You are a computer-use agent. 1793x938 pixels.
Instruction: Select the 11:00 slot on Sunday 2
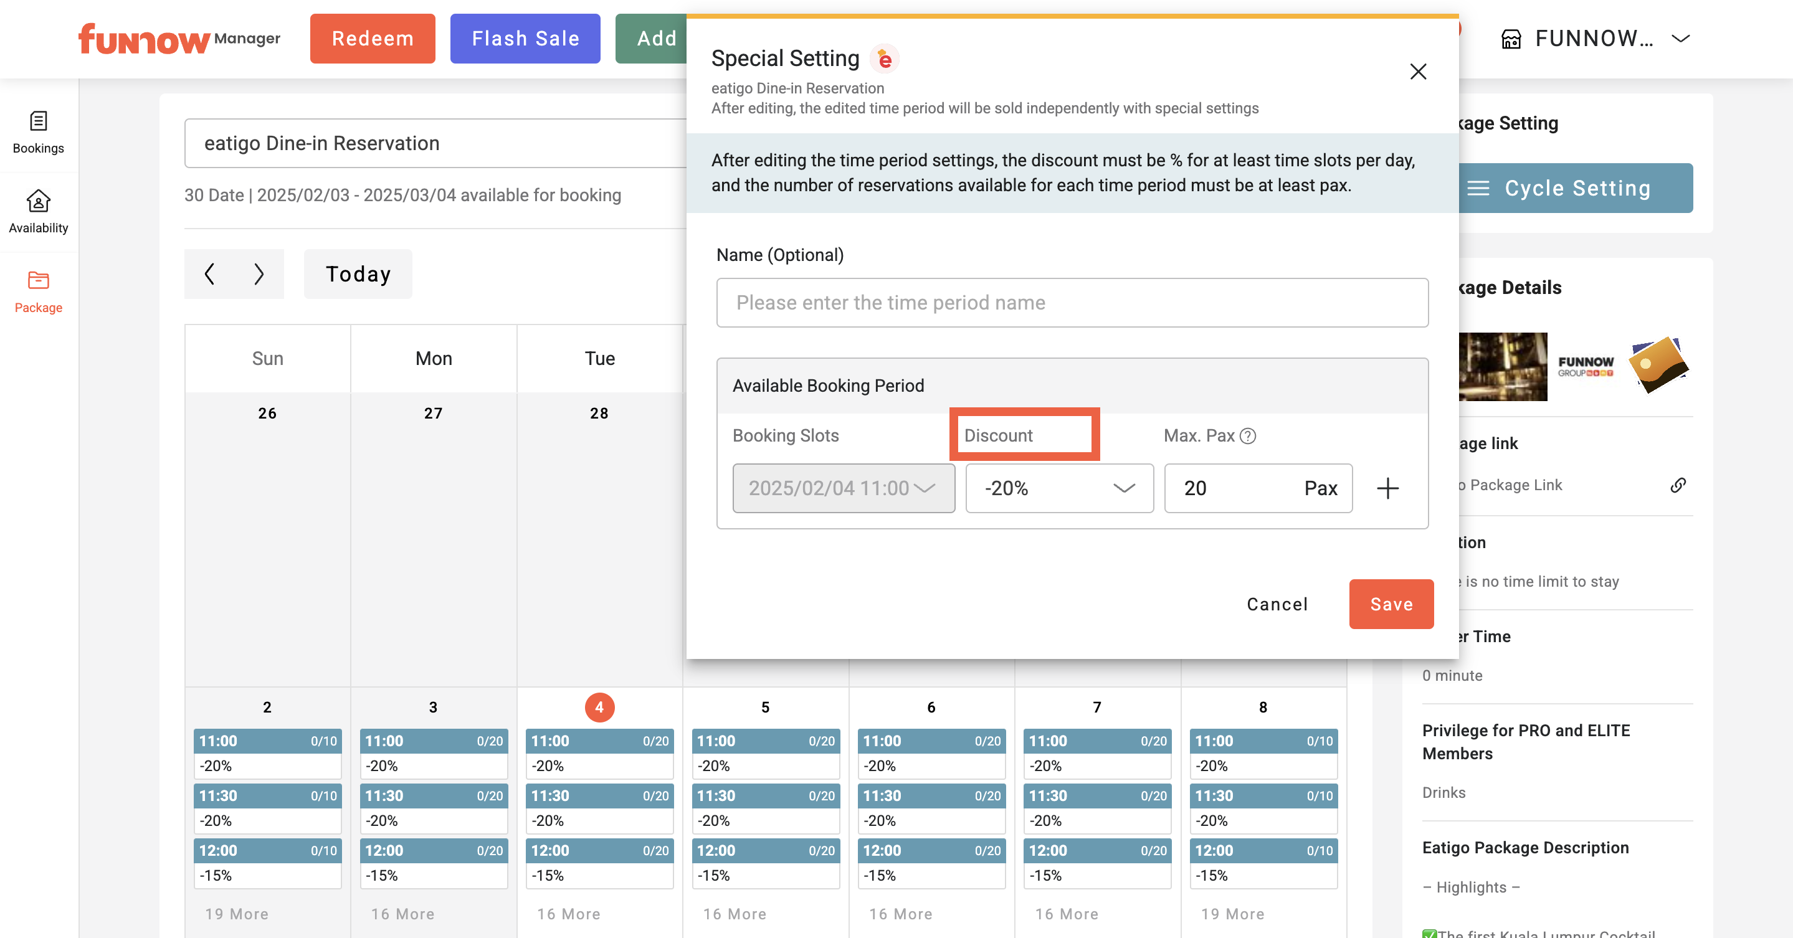click(267, 754)
